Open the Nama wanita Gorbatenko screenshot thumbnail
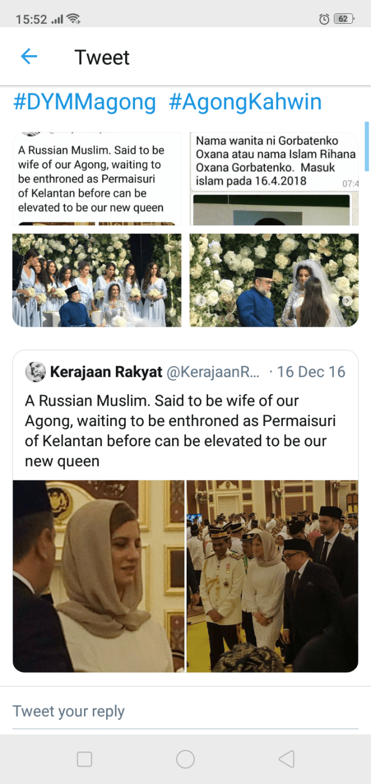Viewport: 371px width, 784px height. [274, 179]
